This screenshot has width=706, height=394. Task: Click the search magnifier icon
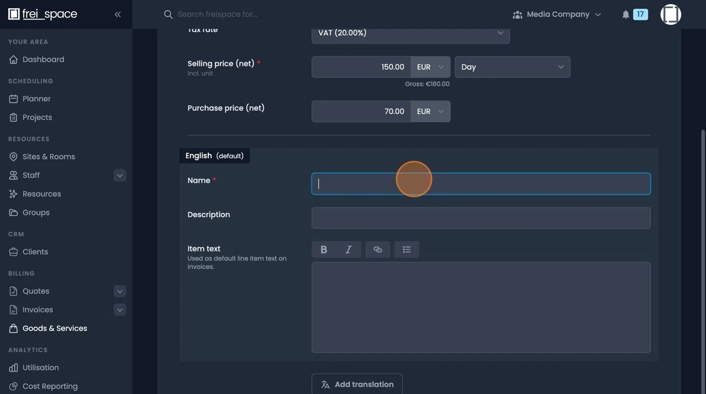pyautogui.click(x=168, y=14)
